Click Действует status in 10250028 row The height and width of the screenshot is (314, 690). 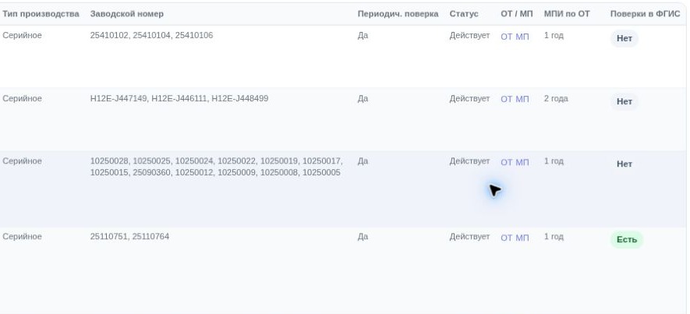pos(469,161)
